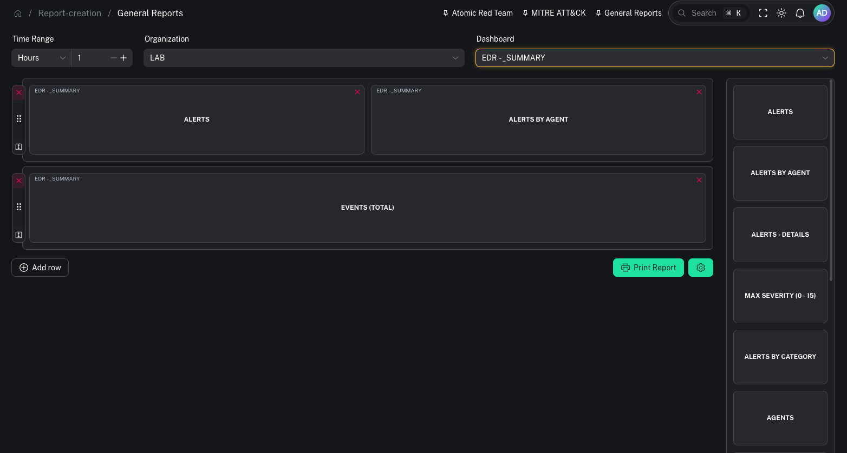
Task: Decrease time range value with minus
Action: [114, 58]
